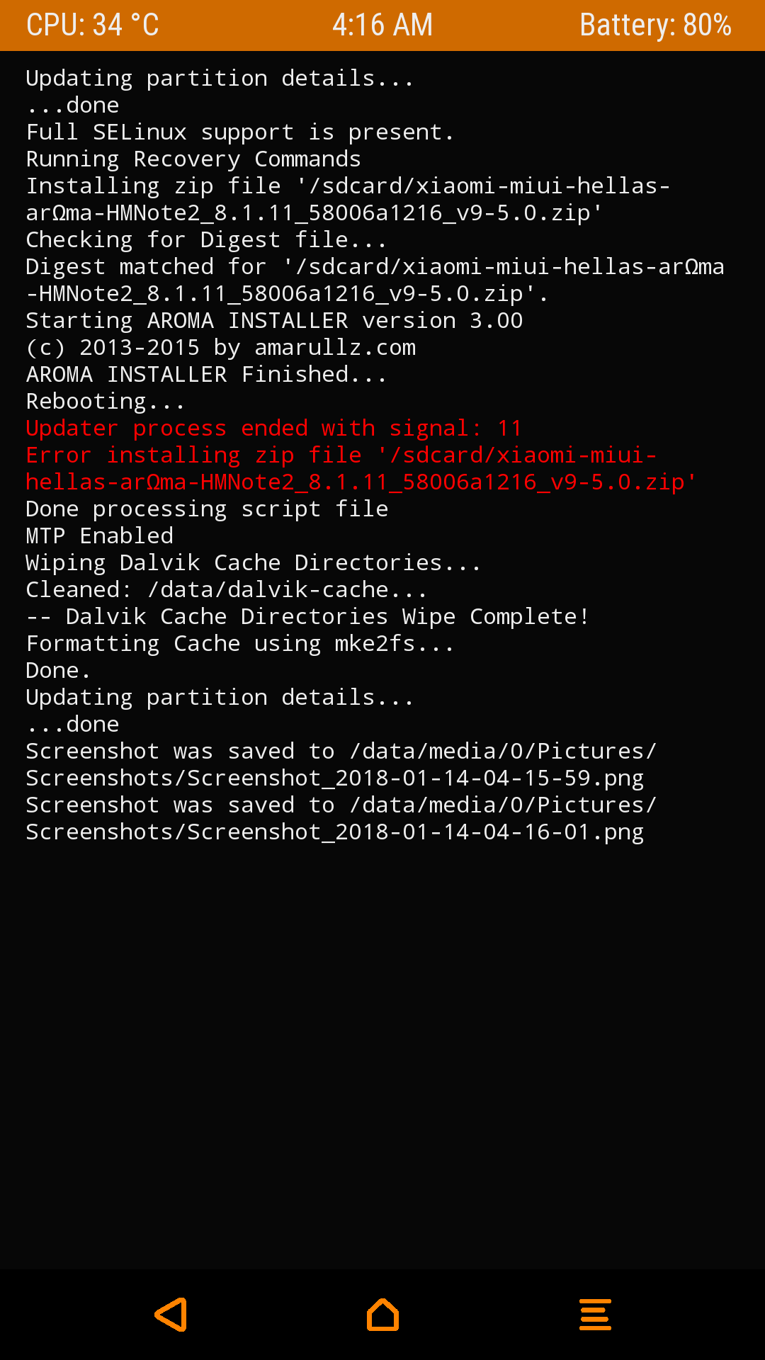Screen dimensions: 765x1360
Task: Tap the CPU temperature readout
Action: (x=93, y=25)
